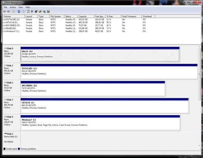Close the Disk Management window
Image resolution: width=203 pixels, height=158 pixels.
[x=198, y=2]
